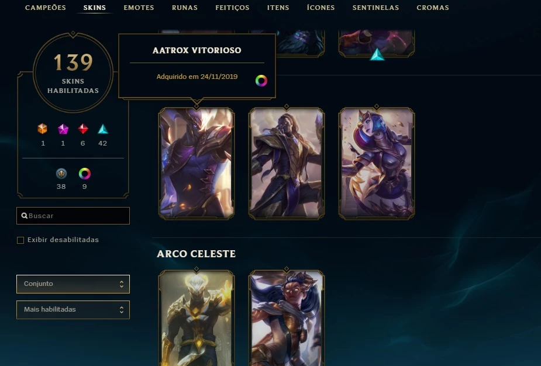Switch to the Campeões tab
541x366 pixels.
pos(46,8)
